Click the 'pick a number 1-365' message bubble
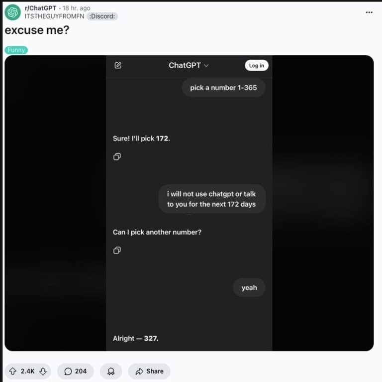Viewport: 382px width, 382px height. tap(223, 88)
